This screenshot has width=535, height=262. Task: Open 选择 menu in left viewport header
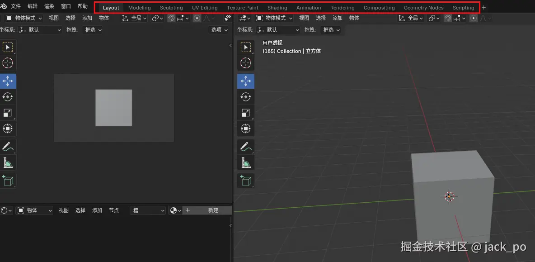point(70,18)
